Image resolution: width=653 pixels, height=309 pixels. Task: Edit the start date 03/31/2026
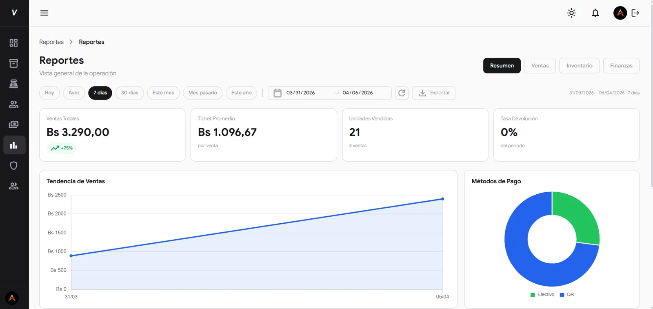(x=300, y=93)
